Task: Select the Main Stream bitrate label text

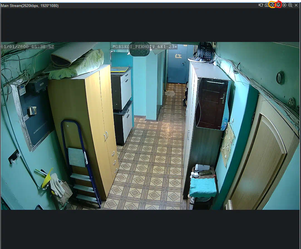Action: [29, 6]
